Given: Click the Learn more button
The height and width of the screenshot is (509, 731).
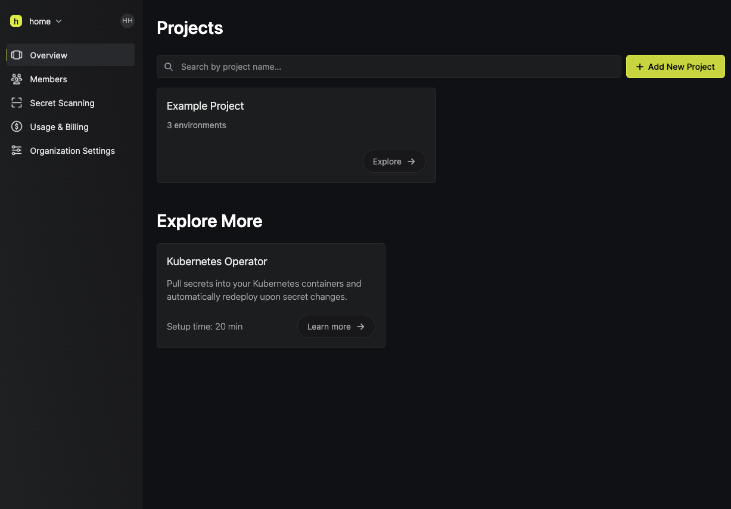Looking at the screenshot, I should pyautogui.click(x=336, y=327).
